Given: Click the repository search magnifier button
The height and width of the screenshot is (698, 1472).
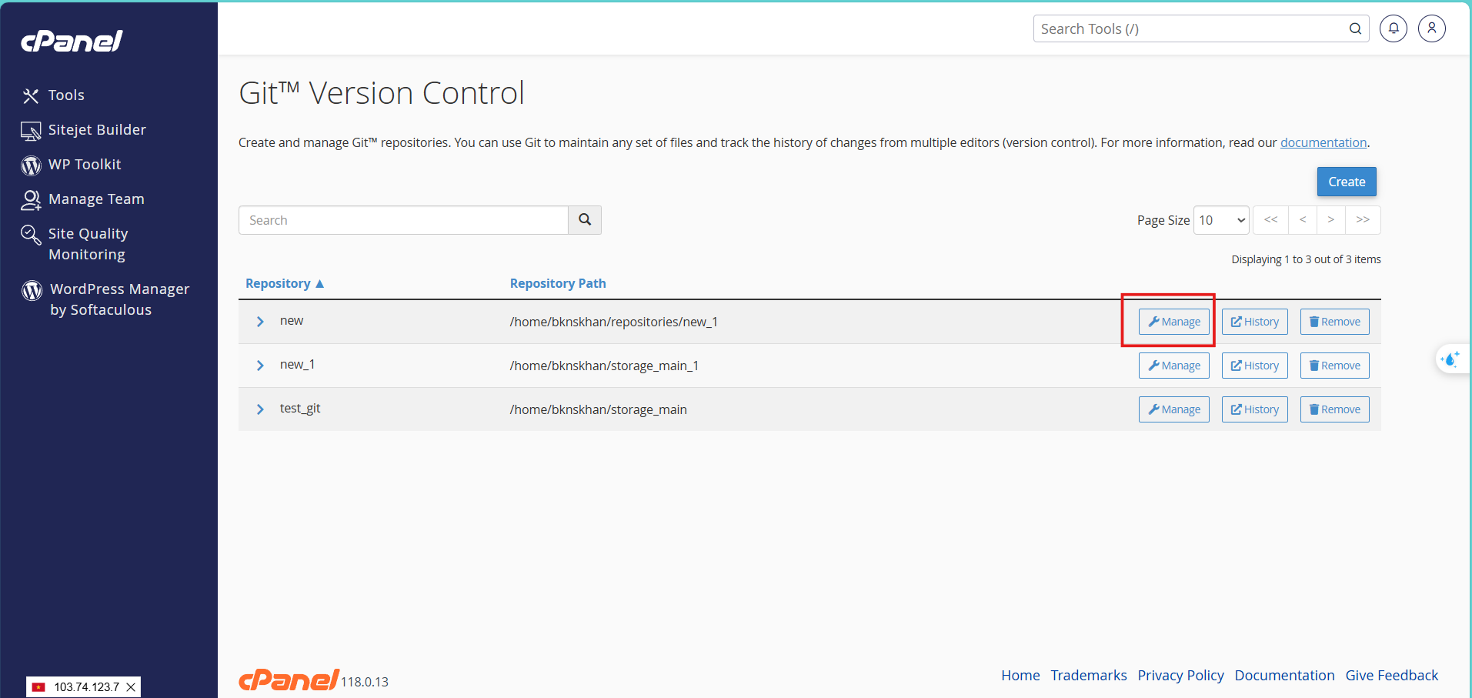Looking at the screenshot, I should click(585, 220).
